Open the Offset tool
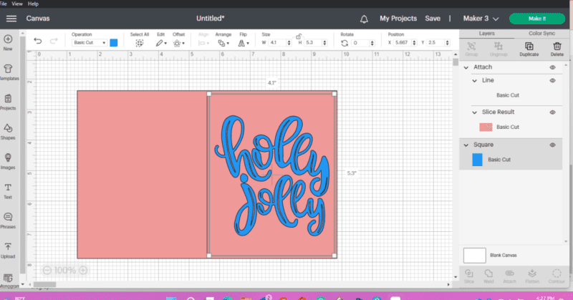 coord(178,43)
